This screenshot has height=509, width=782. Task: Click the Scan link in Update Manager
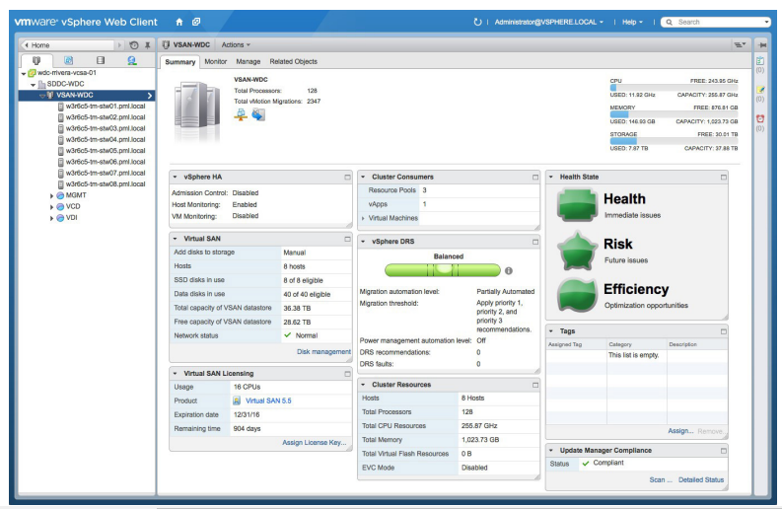pyautogui.click(x=661, y=479)
